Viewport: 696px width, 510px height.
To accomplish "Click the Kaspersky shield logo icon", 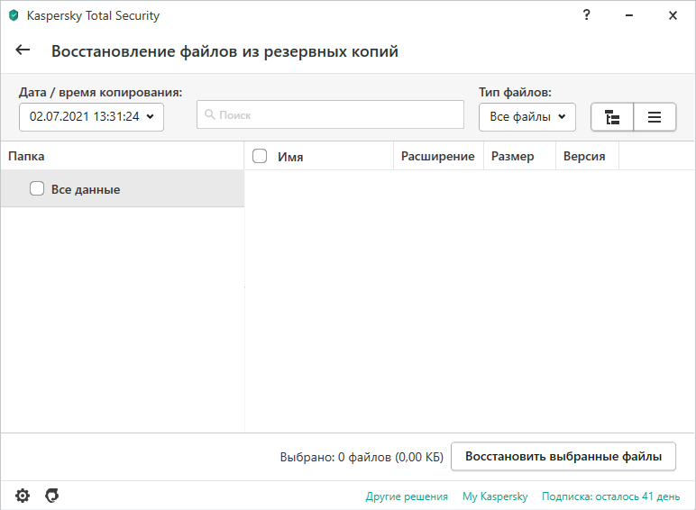I will (x=14, y=15).
